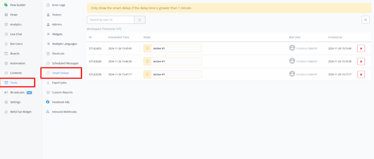Click the Inbound Webhooks icon
The width and height of the screenshot is (374, 159).
coord(48,112)
